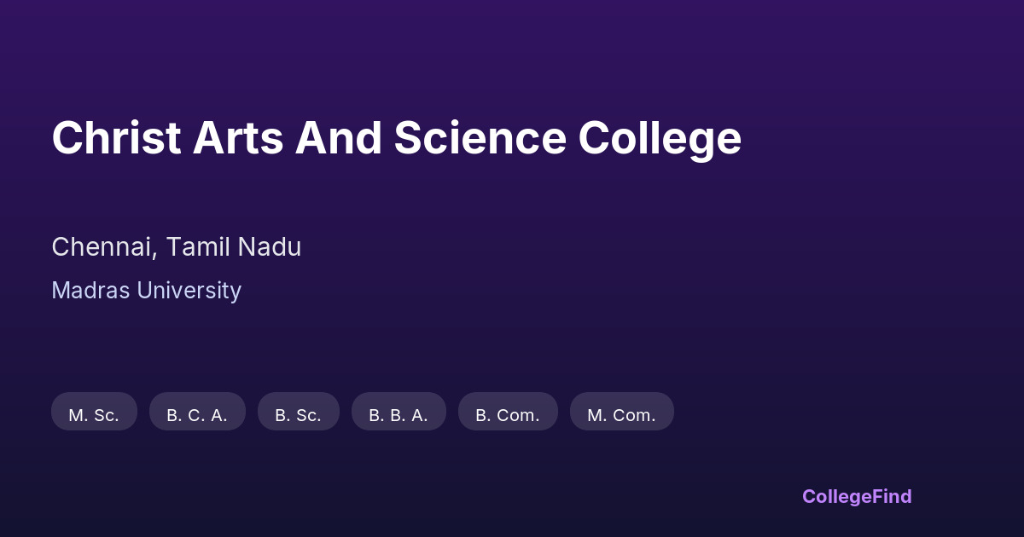The width and height of the screenshot is (1024, 537).
Task: Click the Christ Arts And Science College heading
Action: pyautogui.click(x=396, y=138)
